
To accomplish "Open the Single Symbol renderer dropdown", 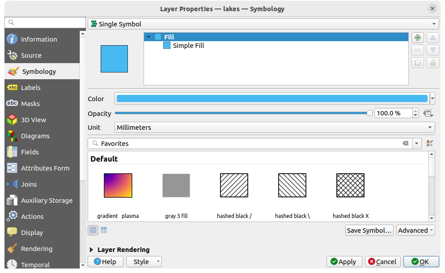I will (x=263, y=24).
